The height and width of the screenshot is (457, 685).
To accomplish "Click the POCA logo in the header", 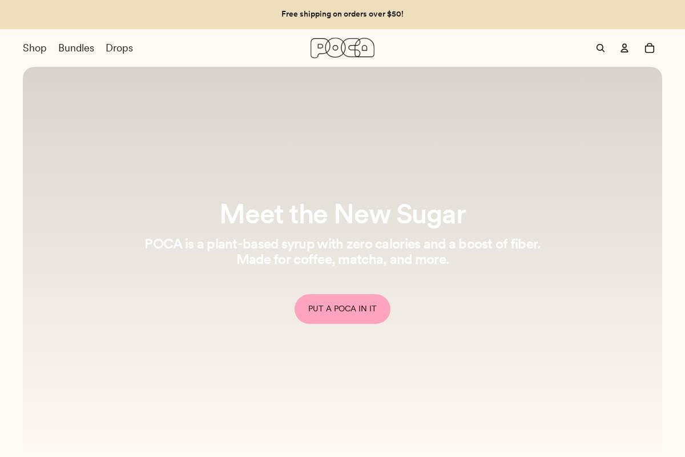I will click(x=342, y=48).
